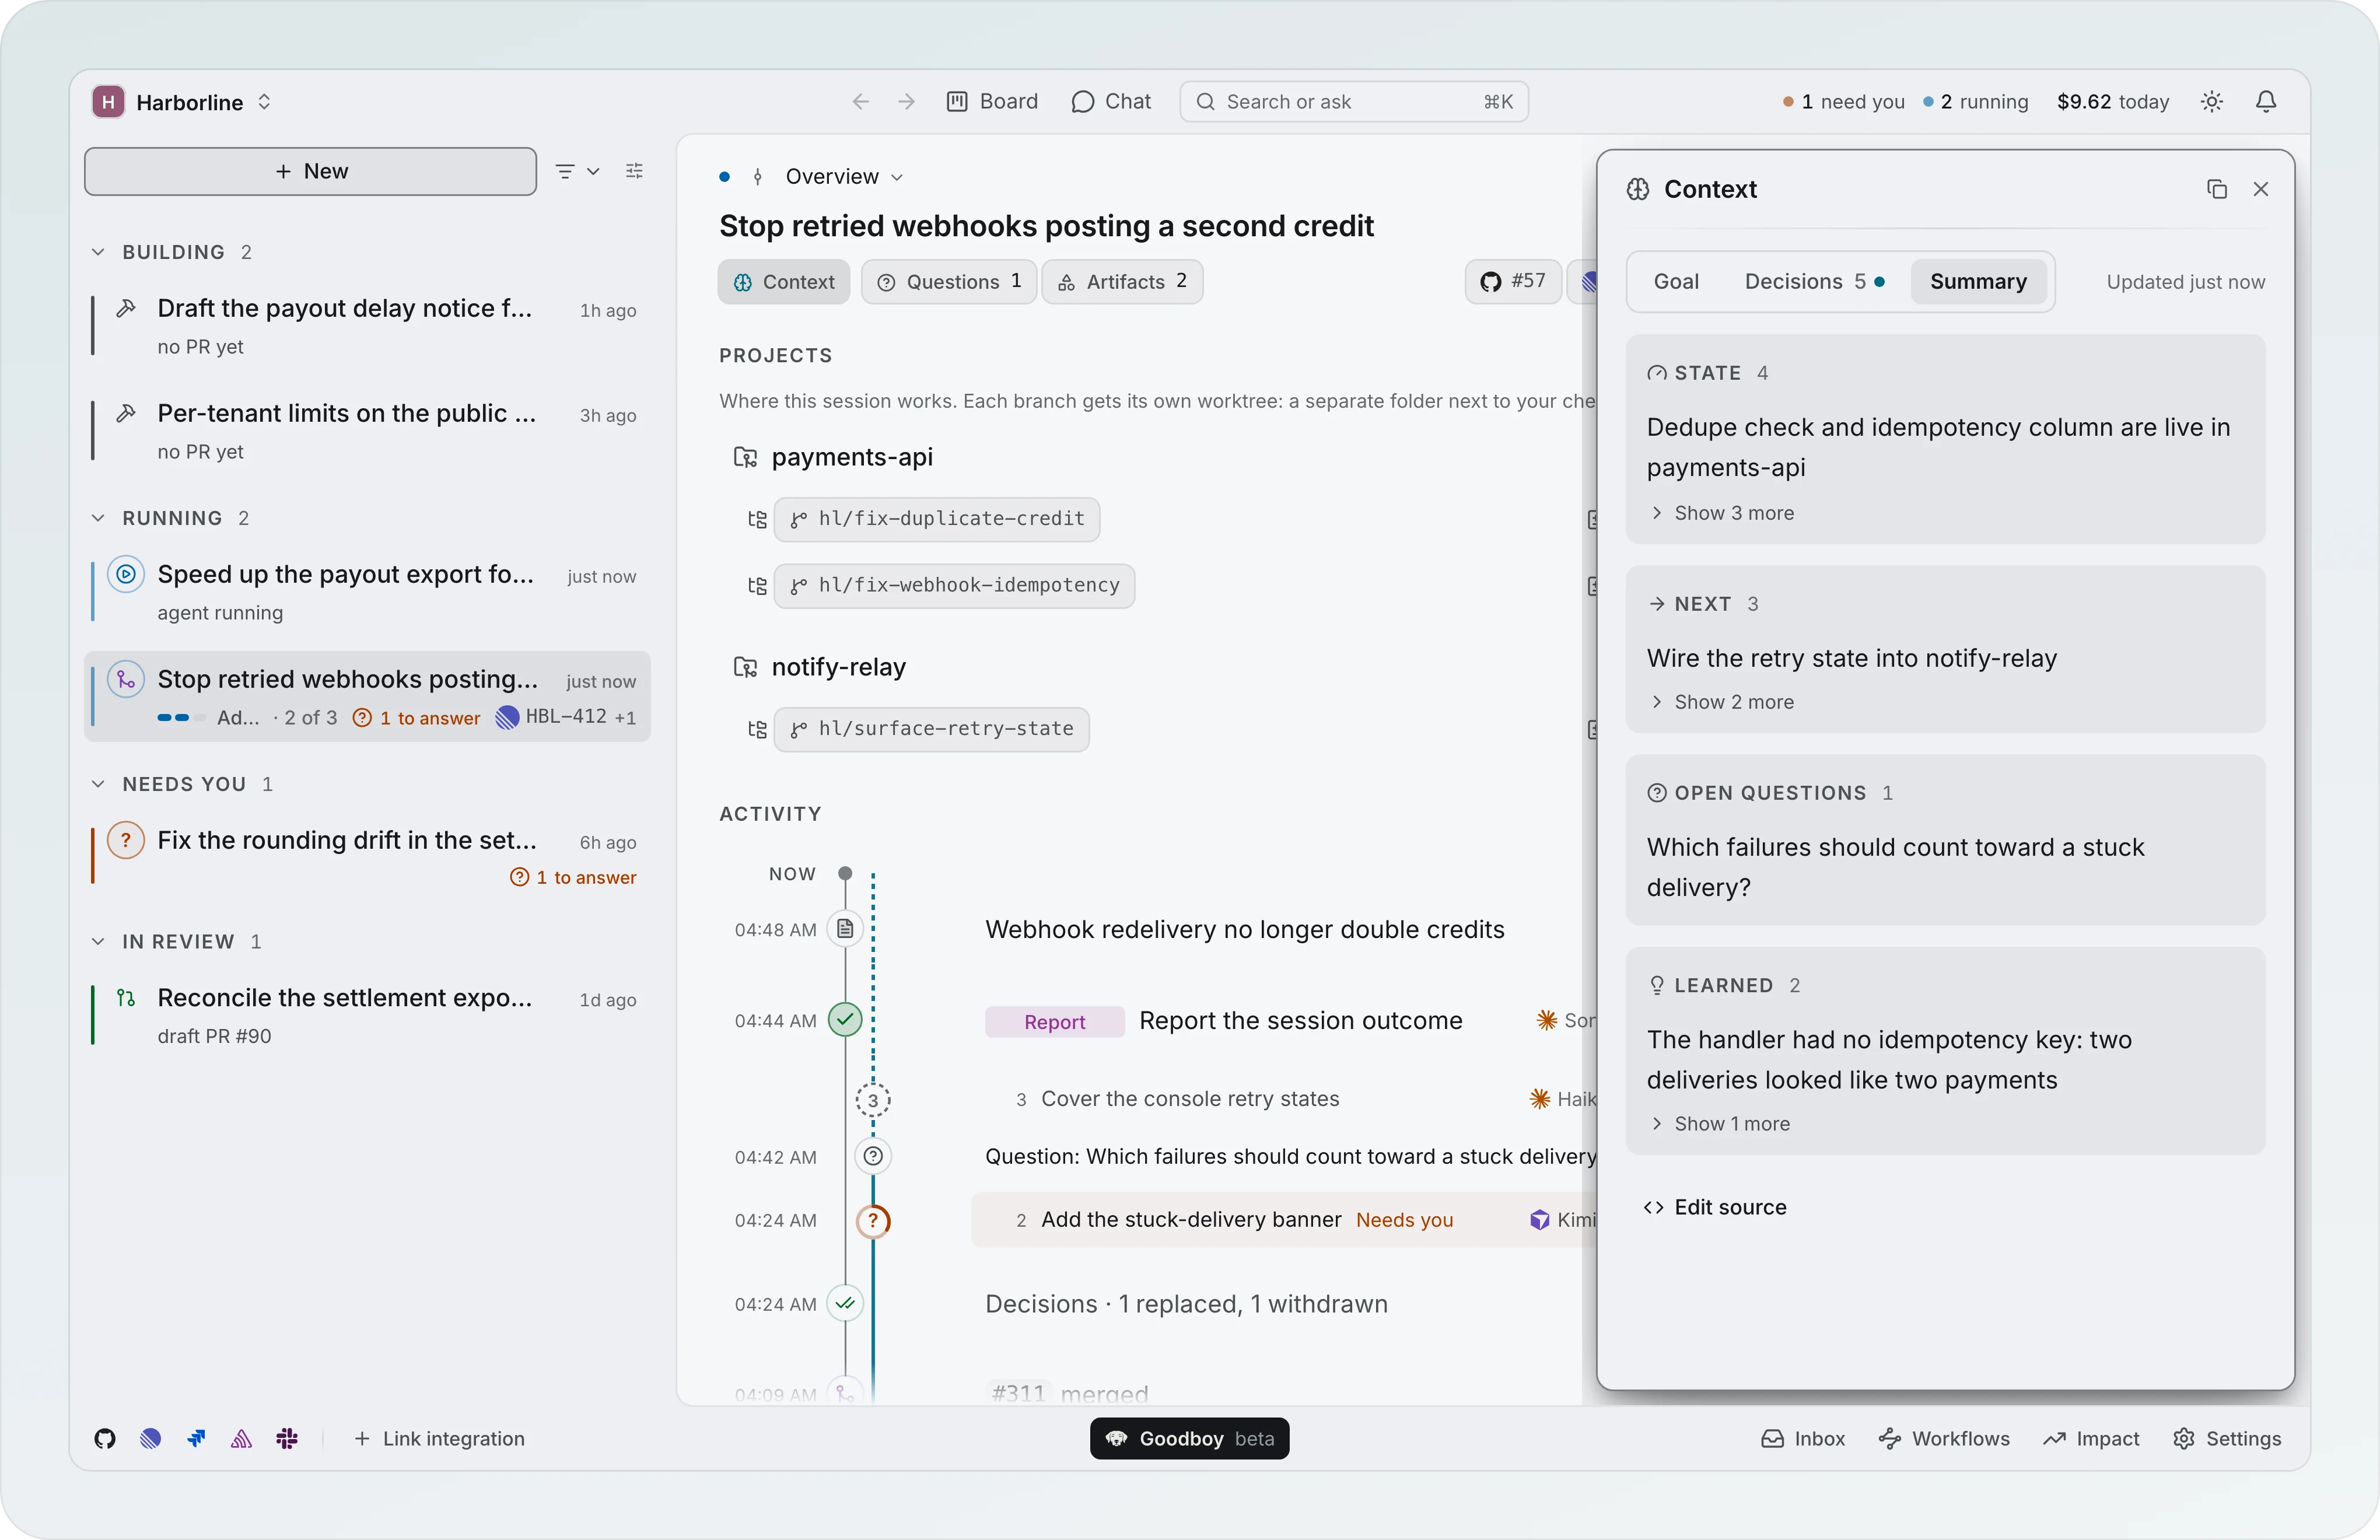Click the New session button
Image resolution: width=2380 pixels, height=1540 pixels.
(x=310, y=171)
